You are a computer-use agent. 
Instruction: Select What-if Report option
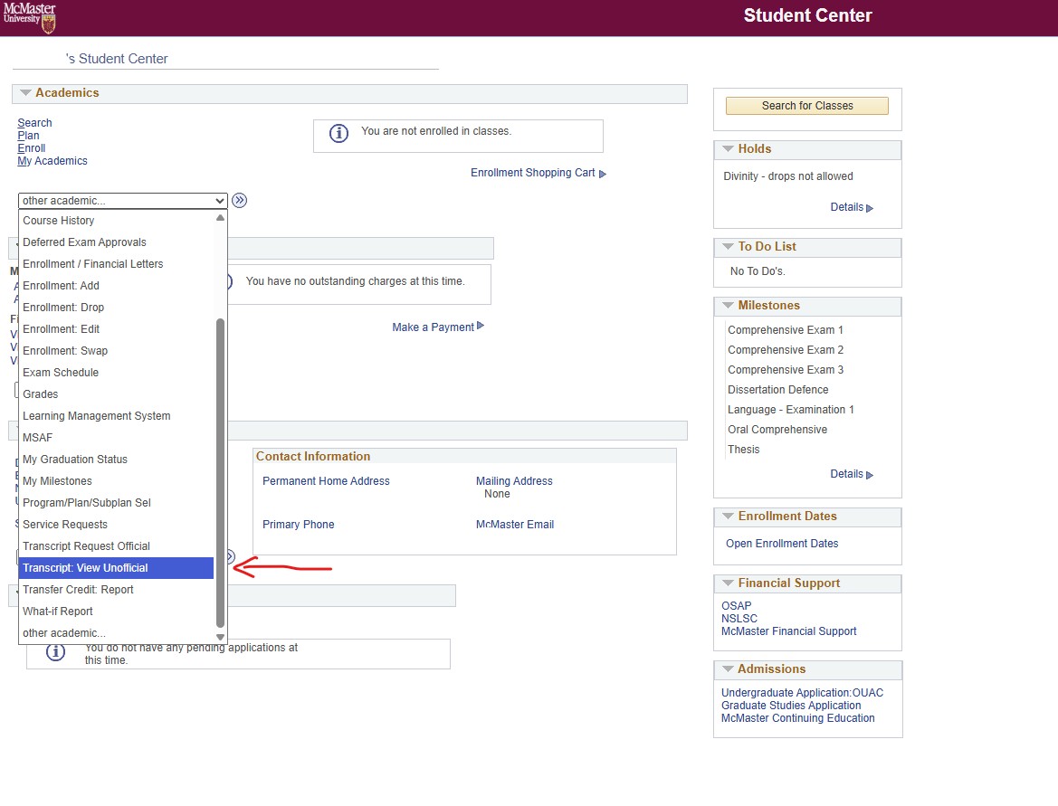(116, 612)
